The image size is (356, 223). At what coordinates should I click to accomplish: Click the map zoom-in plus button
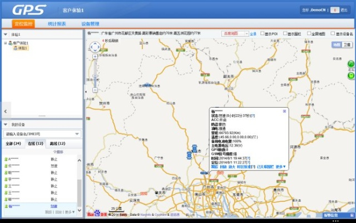pyautogui.click(x=95, y=58)
